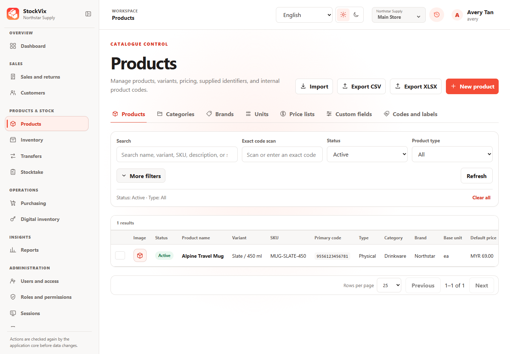Click the Import button
Screen dimensions: 510x354
pyautogui.click(x=314, y=86)
